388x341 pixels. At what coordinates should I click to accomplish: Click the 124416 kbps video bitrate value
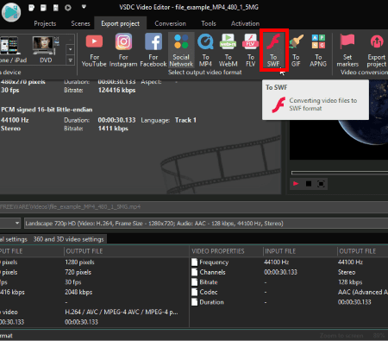pos(116,90)
